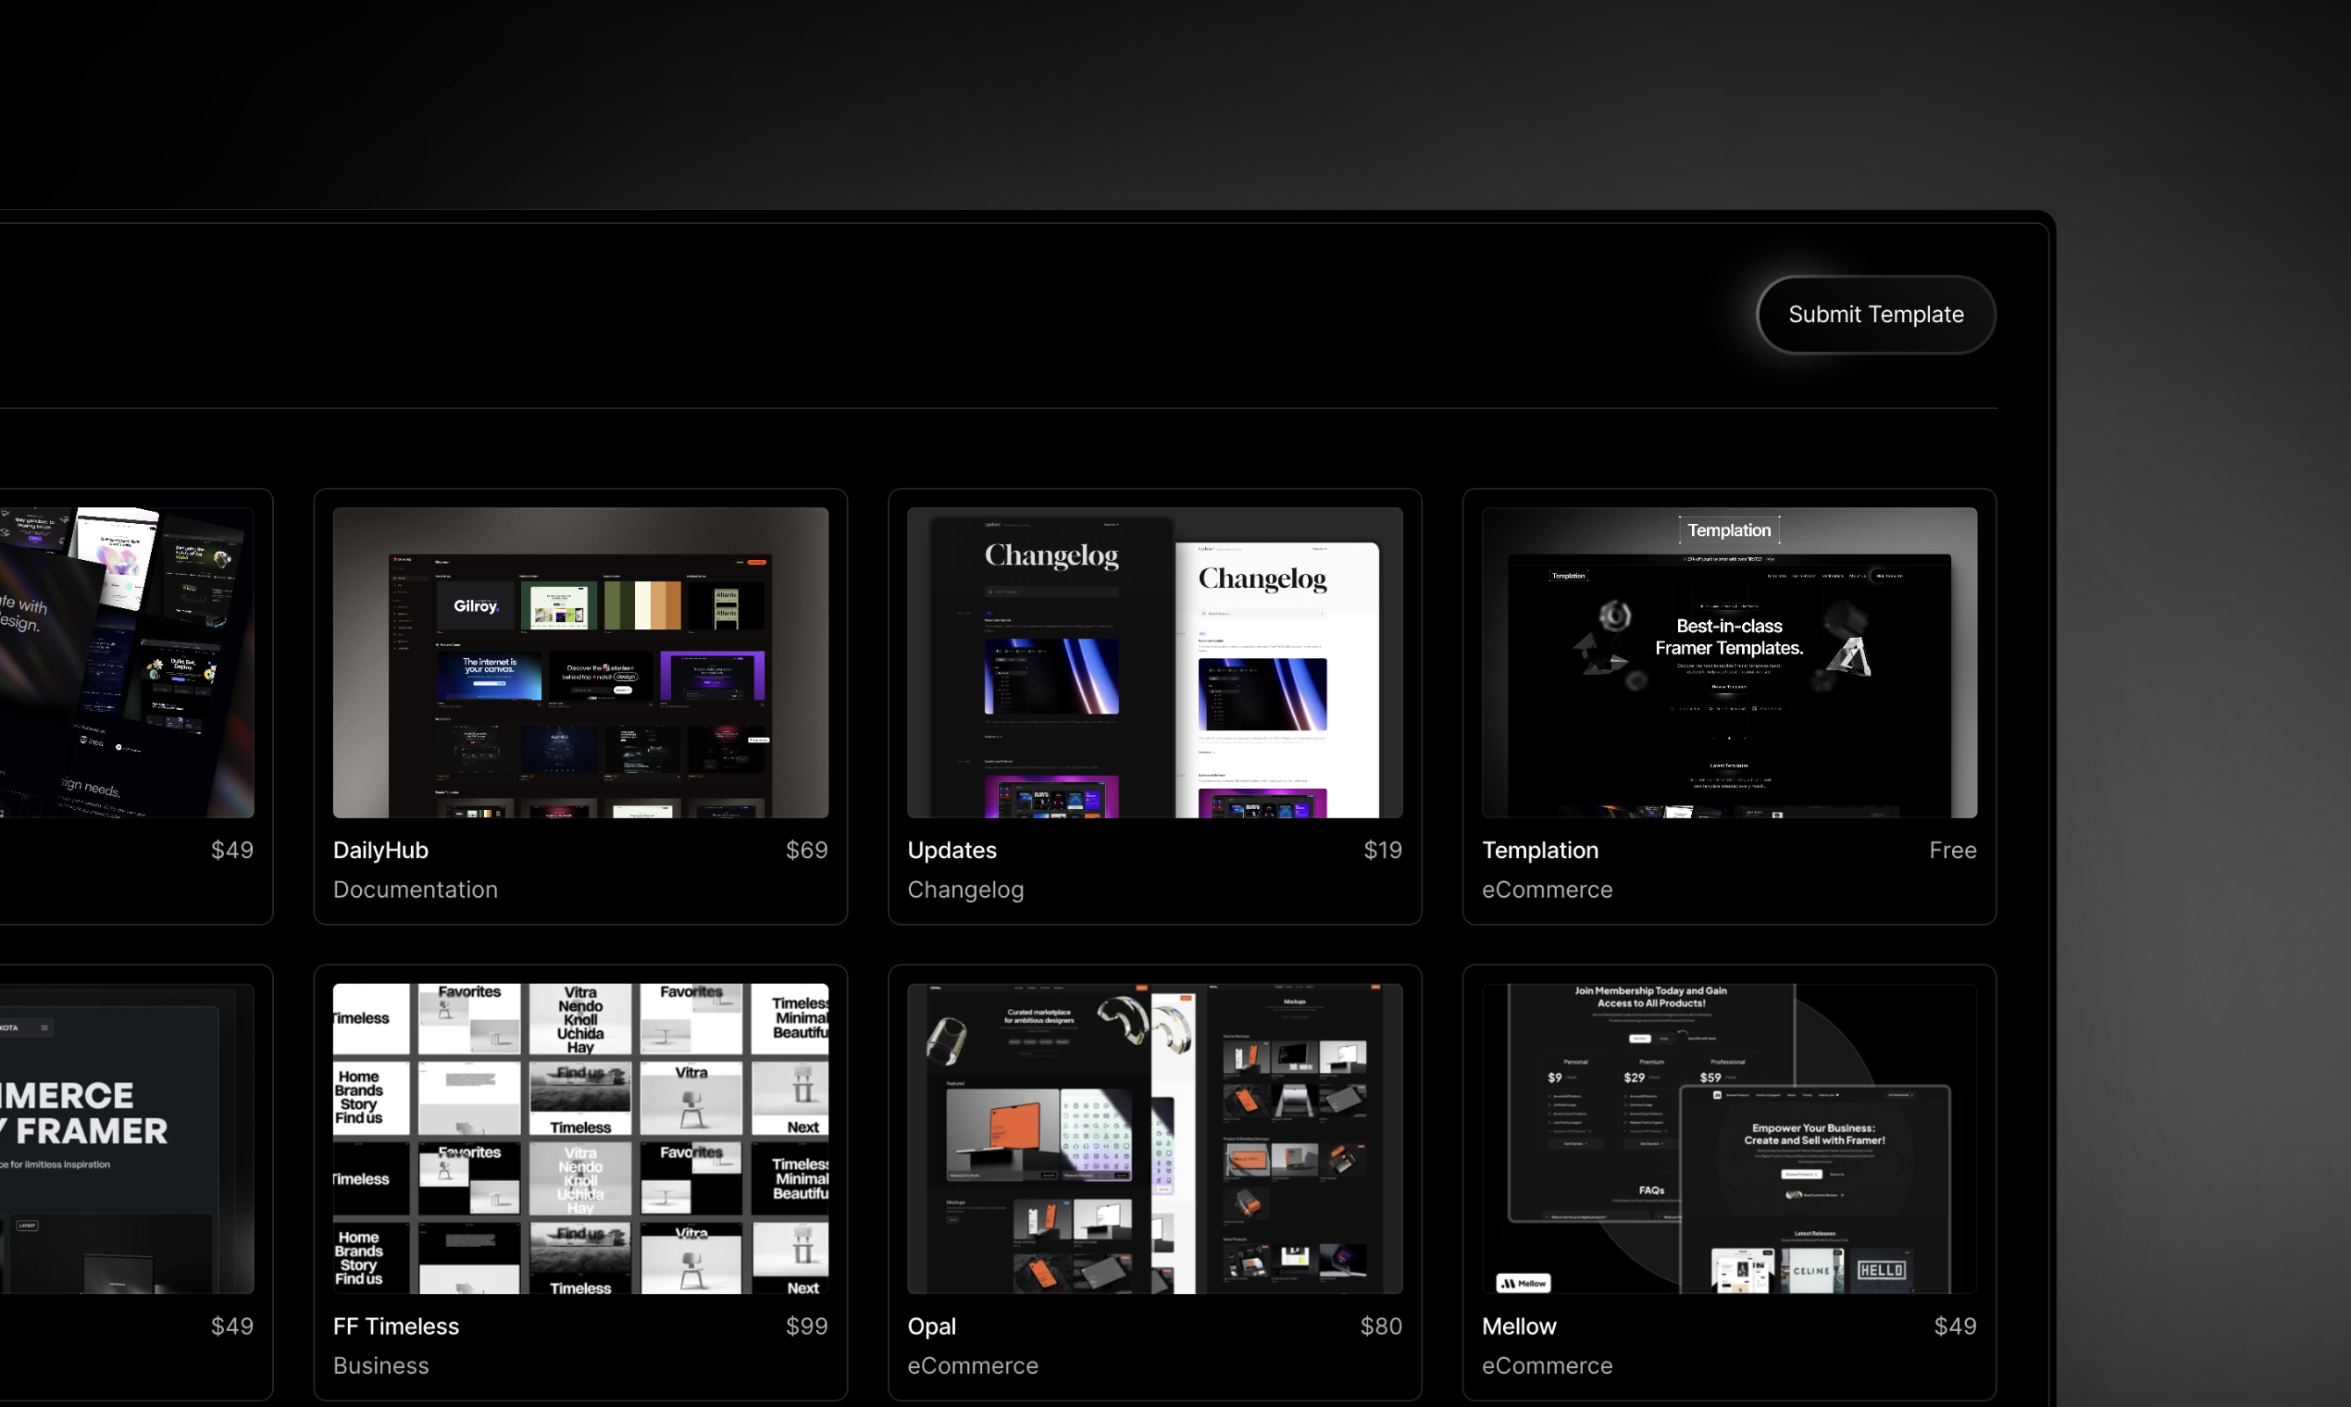This screenshot has width=2351, height=1407.
Task: Select the FF Timeless title link
Action: 395,1326
